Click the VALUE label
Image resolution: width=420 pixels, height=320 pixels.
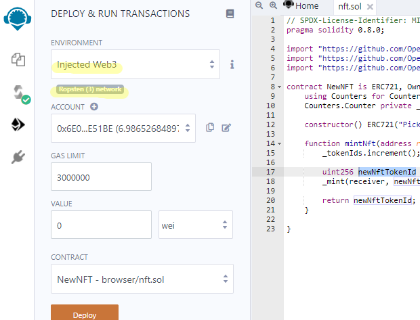tap(62, 204)
